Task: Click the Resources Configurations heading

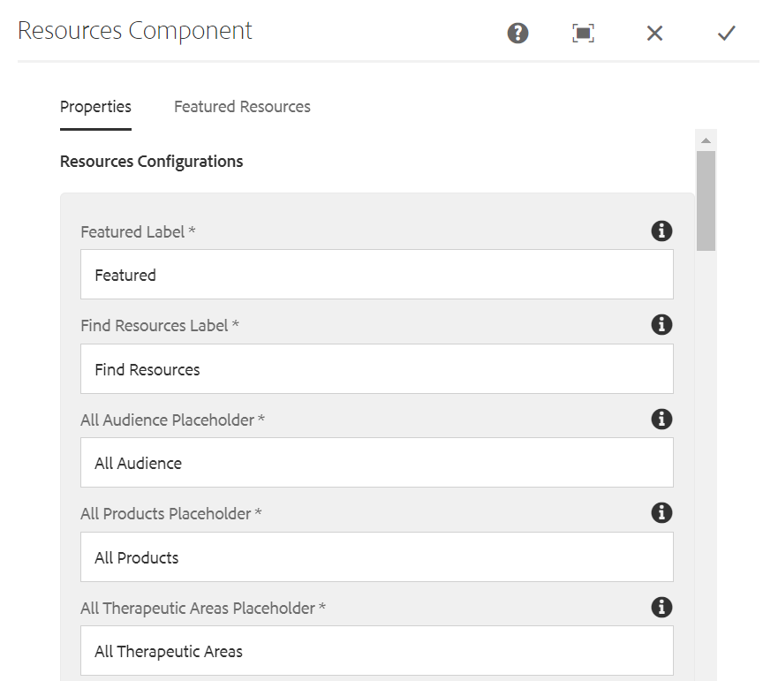Action: pyautogui.click(x=151, y=161)
